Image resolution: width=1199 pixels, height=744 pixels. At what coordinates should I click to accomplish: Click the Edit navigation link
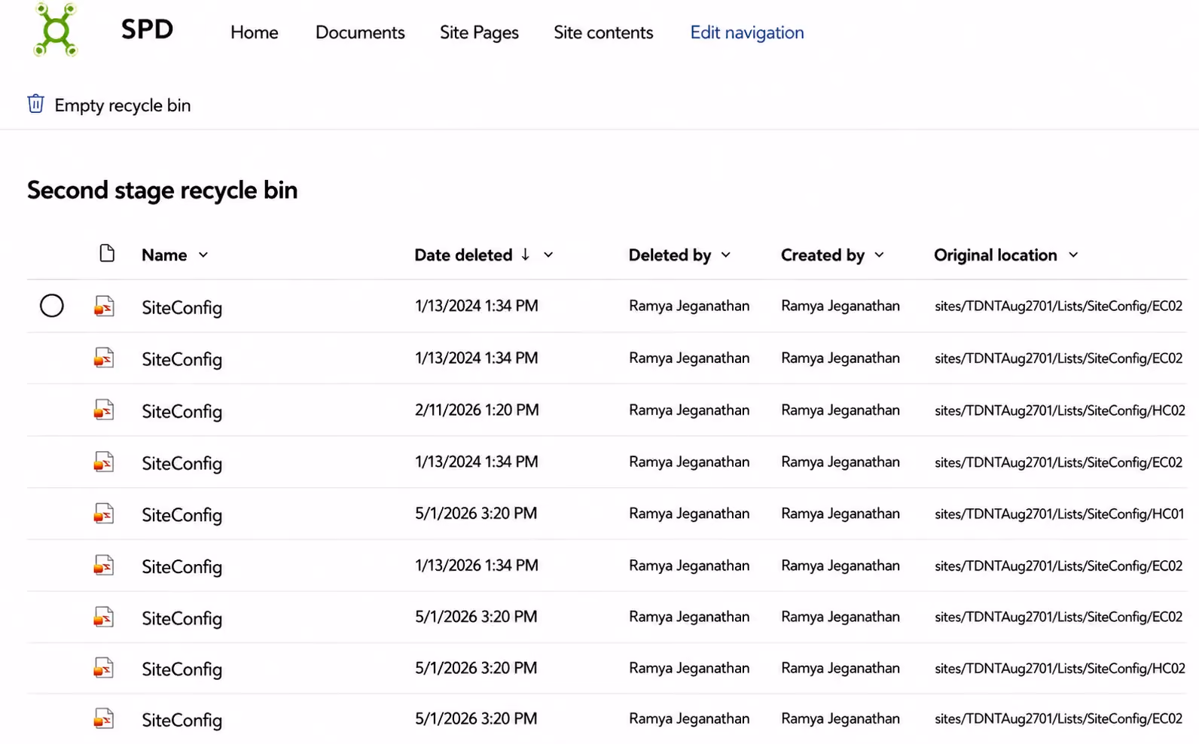pos(747,32)
